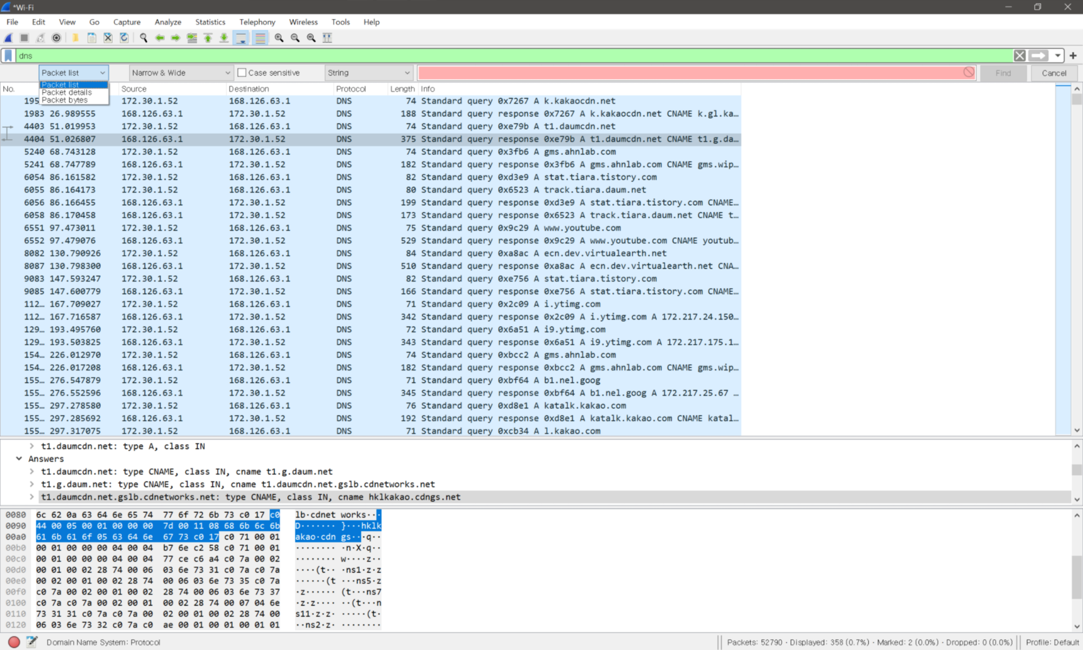Go forward in packet history
This screenshot has width=1083, height=650.
(176, 38)
